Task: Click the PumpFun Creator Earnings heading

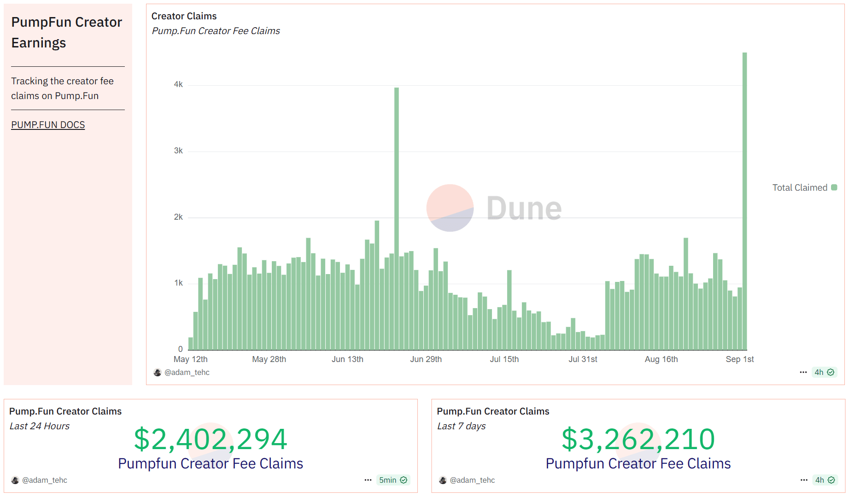Action: point(66,32)
